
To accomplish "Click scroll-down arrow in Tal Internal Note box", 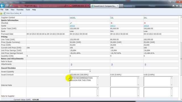I will click(x=138, y=85).
